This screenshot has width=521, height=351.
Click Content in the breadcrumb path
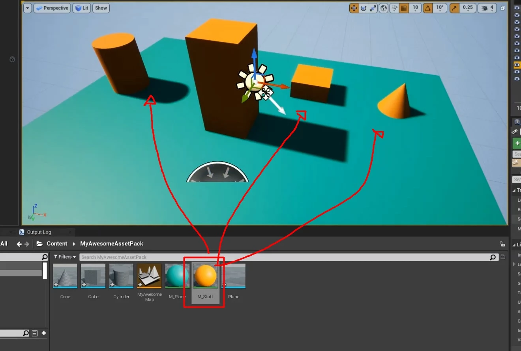pos(57,244)
